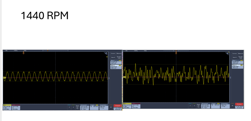The image size is (251, 121).
Task: Open Ch 1 50.0 mA/div badge
Action: point(127,106)
